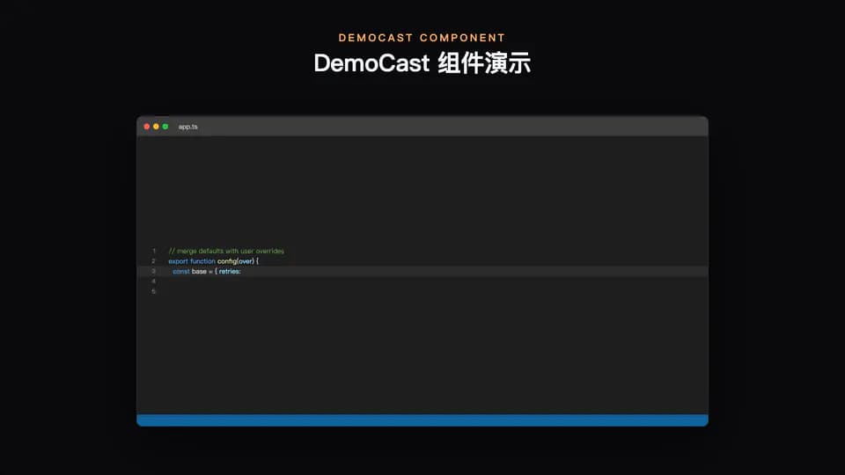Click the yellow minimize window dot
Screen dimensions: 845x475
pyautogui.click(x=156, y=127)
